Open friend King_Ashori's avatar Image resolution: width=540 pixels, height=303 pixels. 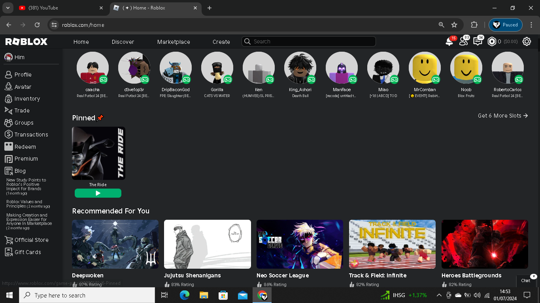coord(300,68)
